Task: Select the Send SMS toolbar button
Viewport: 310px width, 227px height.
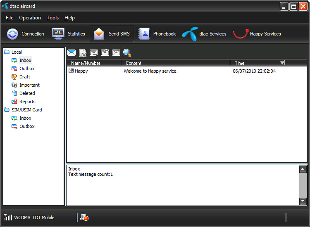Action: click(x=112, y=34)
